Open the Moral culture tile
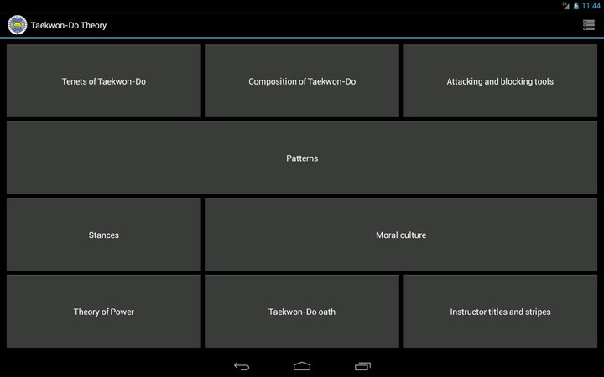This screenshot has width=604, height=377. click(x=401, y=235)
